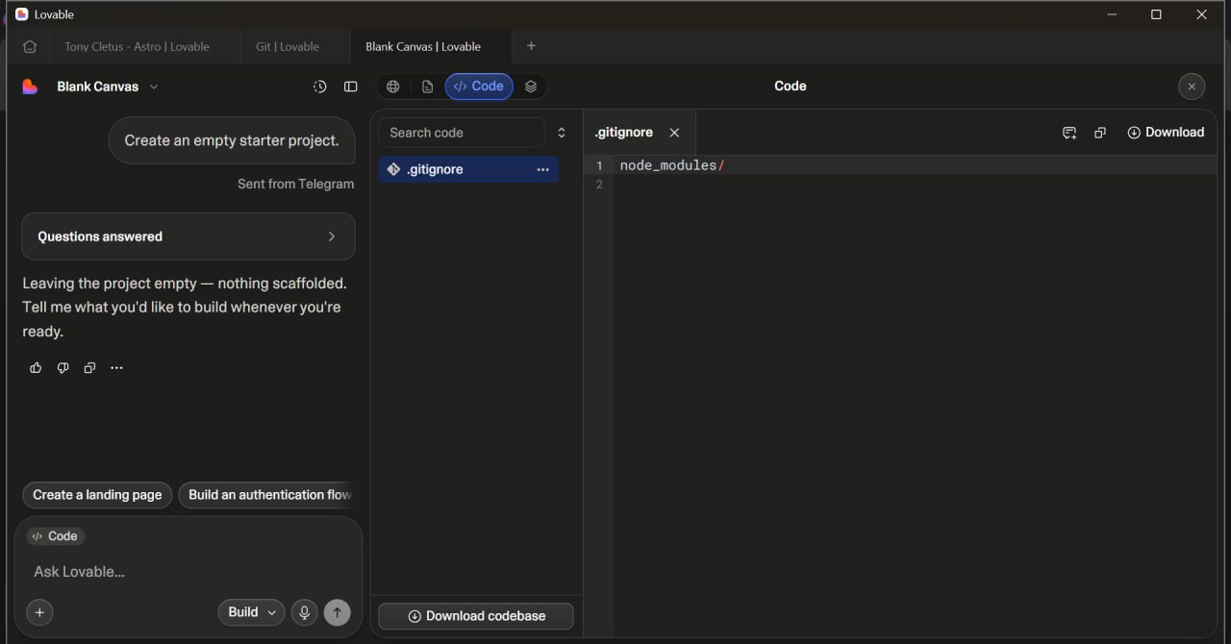Screen dimensions: 1231x644
Task: Click the Lovable heart logo
Action: click(x=30, y=87)
